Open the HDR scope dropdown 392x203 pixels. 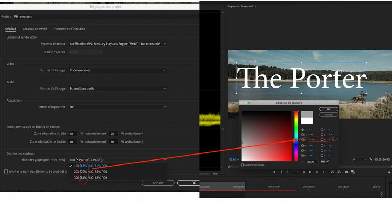coord(217,174)
